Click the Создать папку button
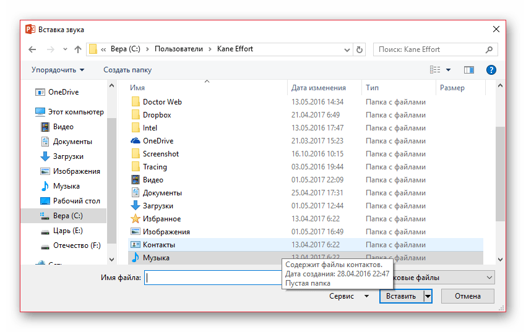Screen dimensions: 526x332 (x=127, y=70)
